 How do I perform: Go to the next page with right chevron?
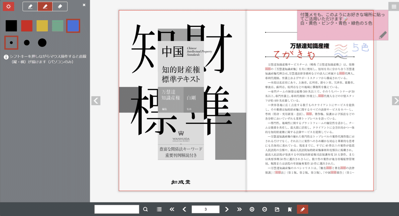[x=226, y=209]
